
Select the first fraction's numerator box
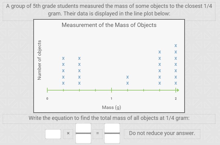pos(83,128)
